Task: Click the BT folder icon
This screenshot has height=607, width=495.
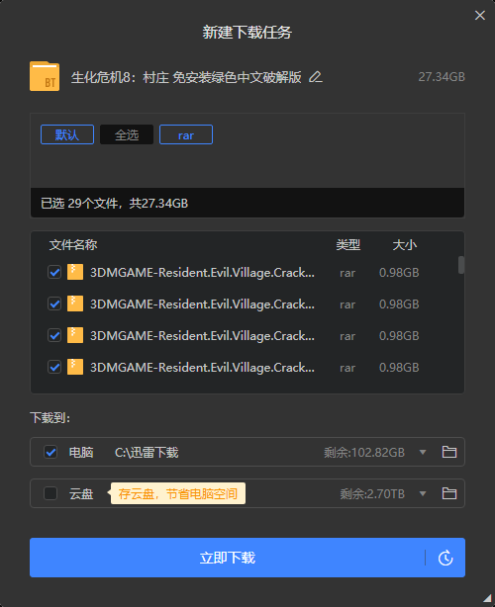Action: 45,76
